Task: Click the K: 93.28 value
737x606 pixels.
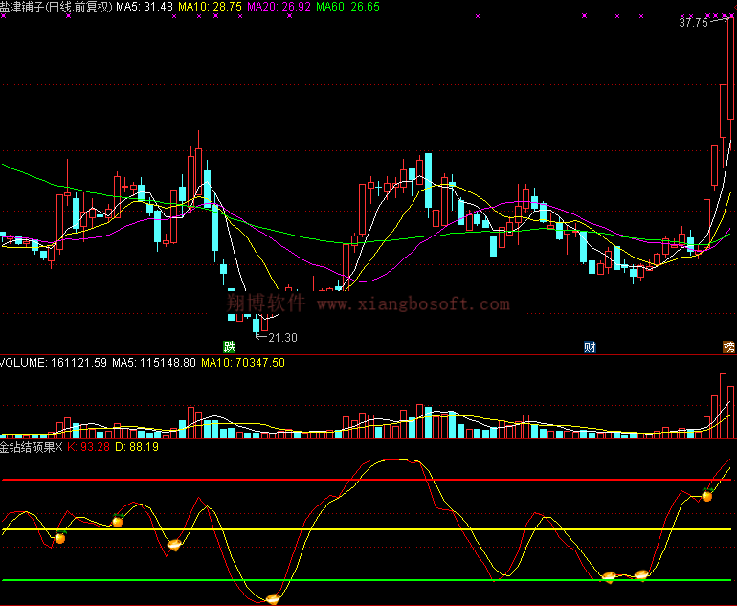Action: [88, 447]
